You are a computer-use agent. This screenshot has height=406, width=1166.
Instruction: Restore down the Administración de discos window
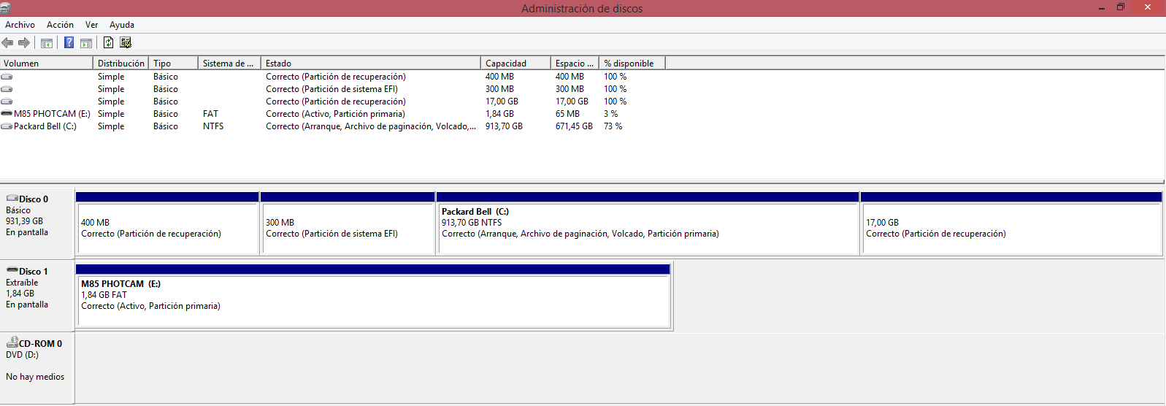pos(1121,7)
